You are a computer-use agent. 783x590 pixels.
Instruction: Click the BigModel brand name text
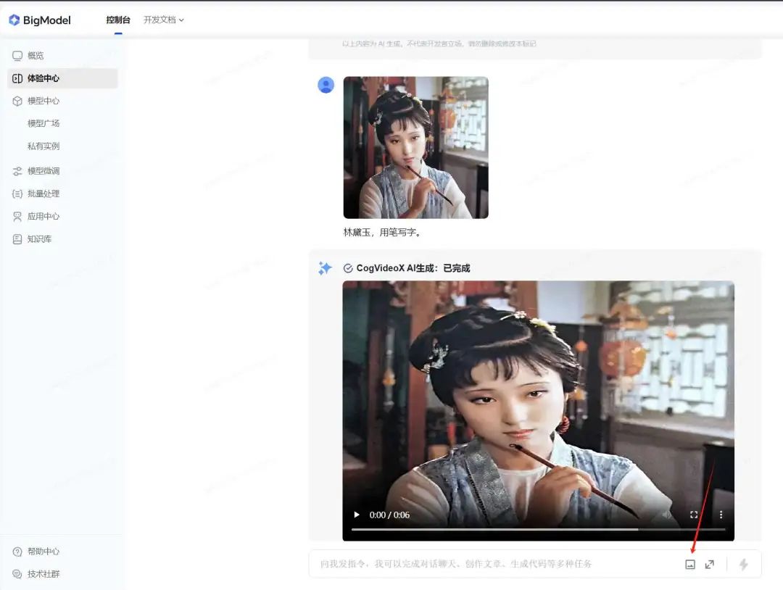(47, 20)
